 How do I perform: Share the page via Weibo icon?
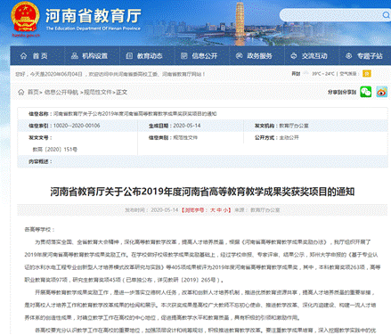pos(382,92)
